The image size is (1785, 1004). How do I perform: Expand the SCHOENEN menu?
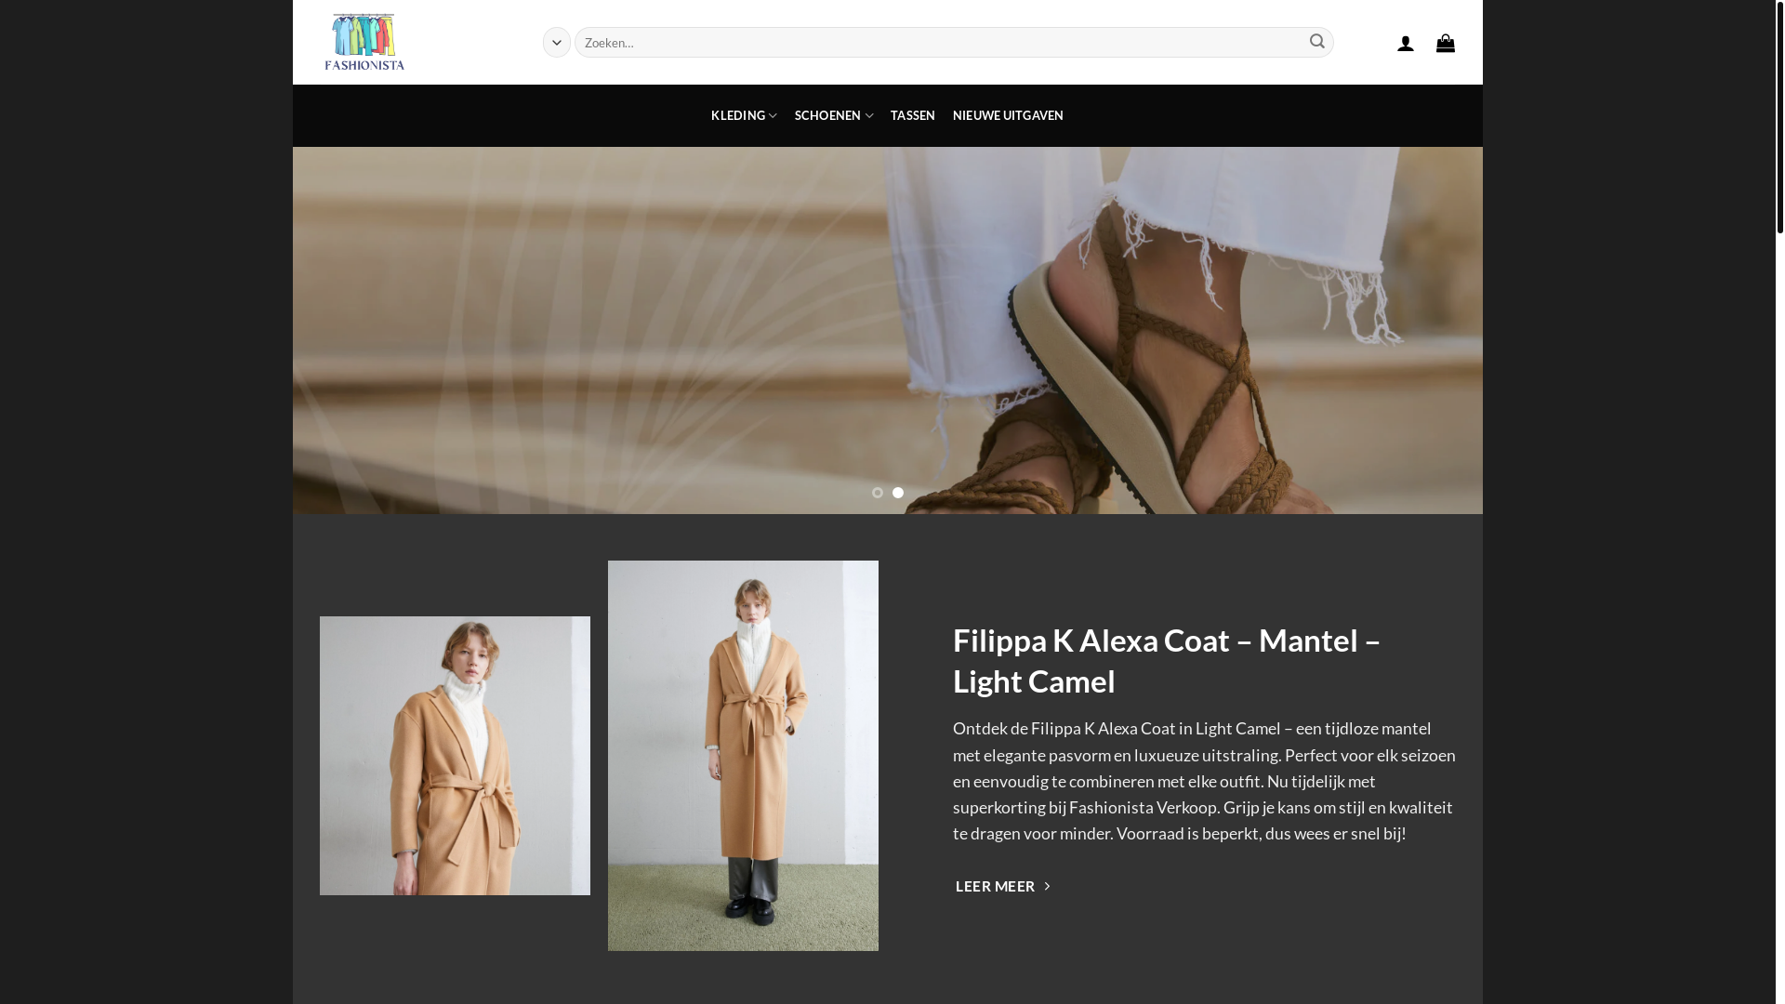click(834, 115)
